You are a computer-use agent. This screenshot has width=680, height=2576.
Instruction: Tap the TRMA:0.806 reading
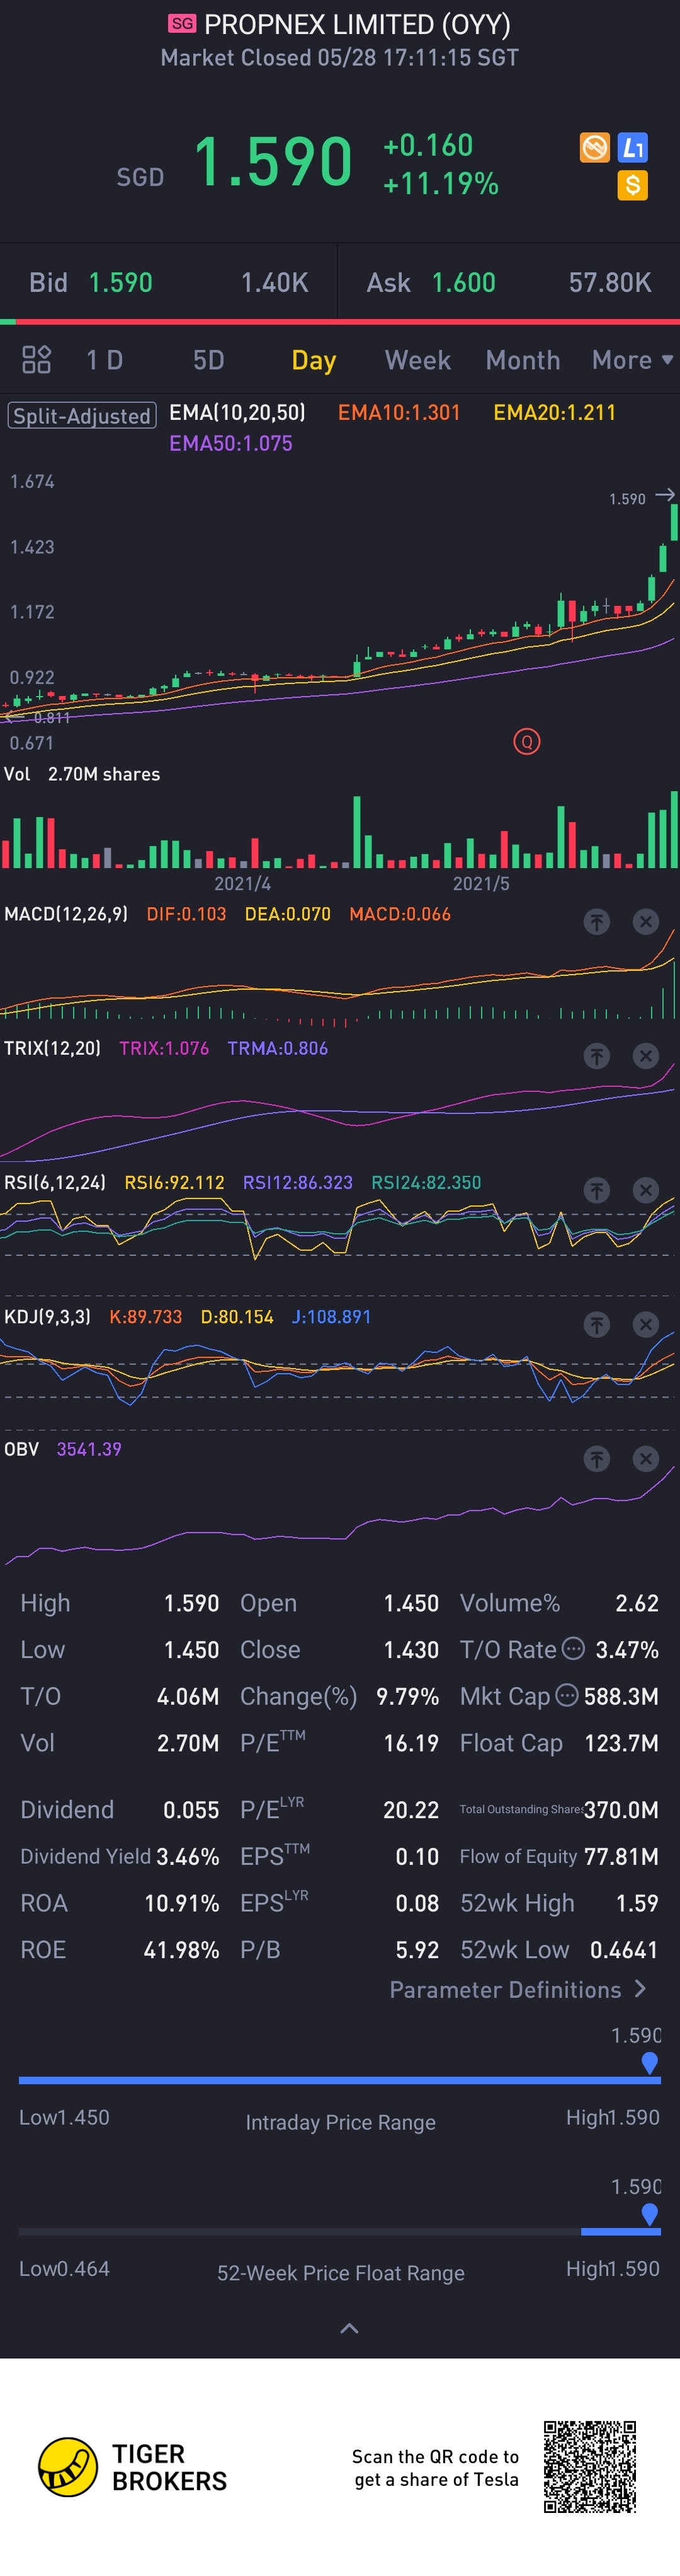pyautogui.click(x=278, y=1048)
